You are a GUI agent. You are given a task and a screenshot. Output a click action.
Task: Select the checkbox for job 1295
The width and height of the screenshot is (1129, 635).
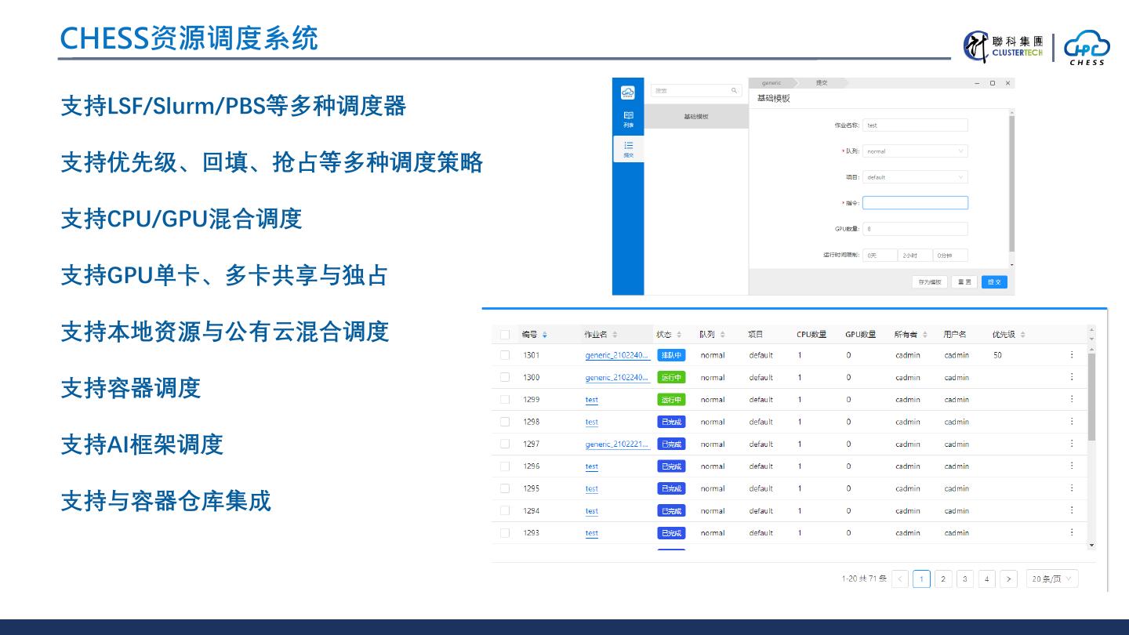(x=505, y=488)
